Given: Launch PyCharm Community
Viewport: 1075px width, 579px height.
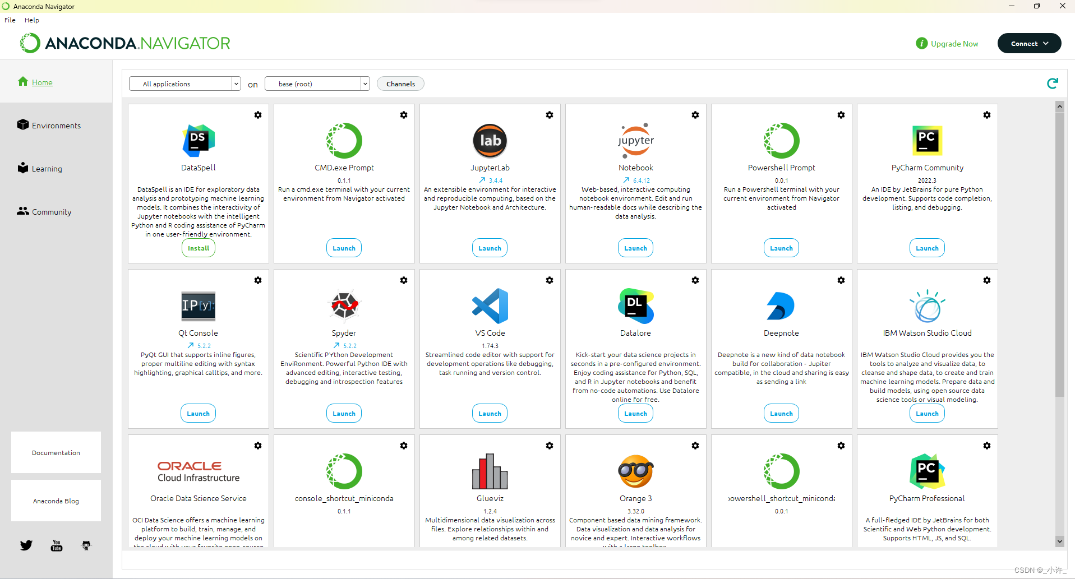Looking at the screenshot, I should [927, 248].
